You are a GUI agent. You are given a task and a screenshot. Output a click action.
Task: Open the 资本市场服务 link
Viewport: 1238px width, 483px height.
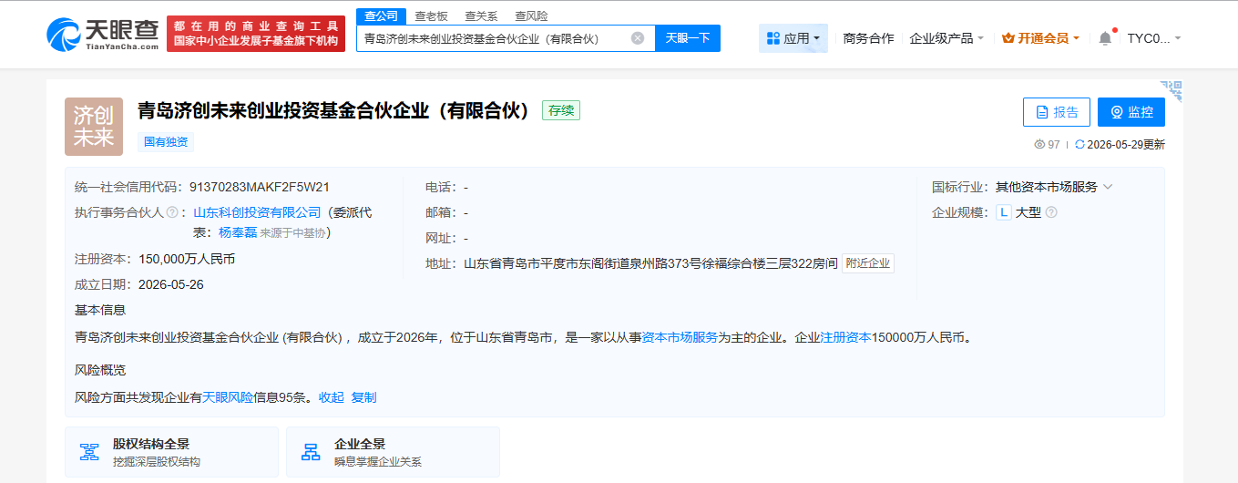[680, 337]
